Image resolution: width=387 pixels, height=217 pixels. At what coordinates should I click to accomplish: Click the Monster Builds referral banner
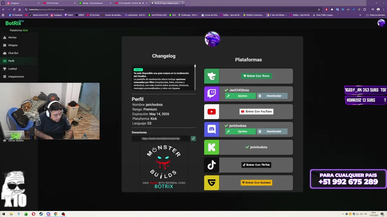click(x=164, y=166)
